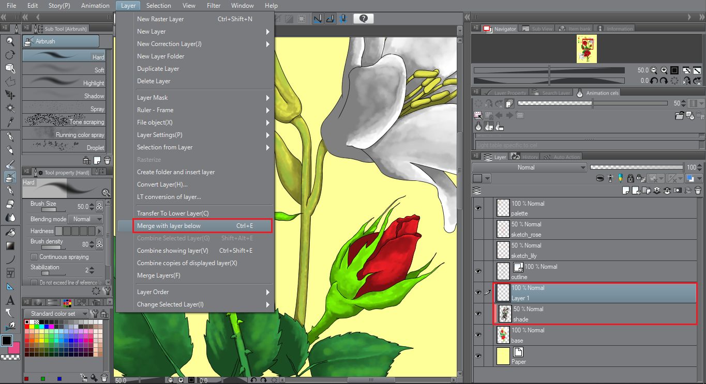Click zoom in icon in Navigator
Viewport: 706px width, 384px height.
tap(664, 70)
